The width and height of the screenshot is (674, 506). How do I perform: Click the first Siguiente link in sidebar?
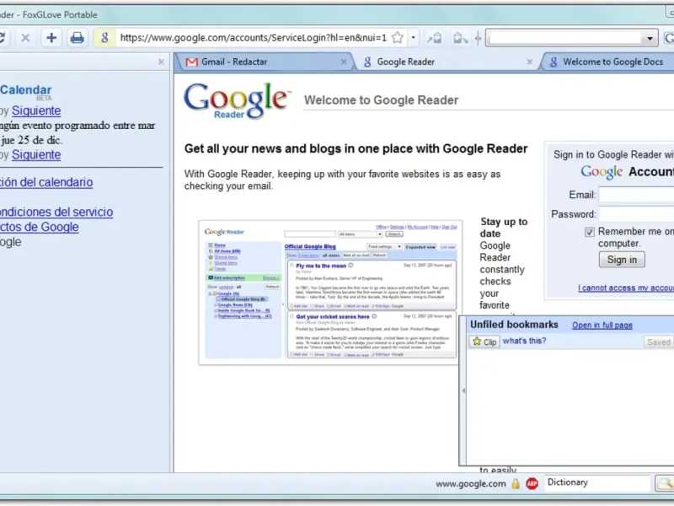point(36,111)
